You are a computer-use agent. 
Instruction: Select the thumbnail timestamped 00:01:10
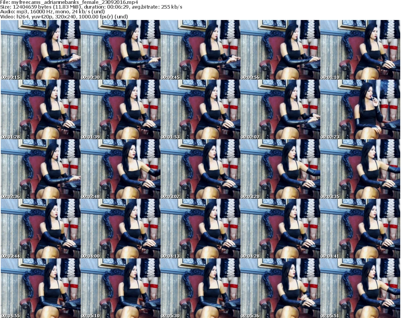360,50
